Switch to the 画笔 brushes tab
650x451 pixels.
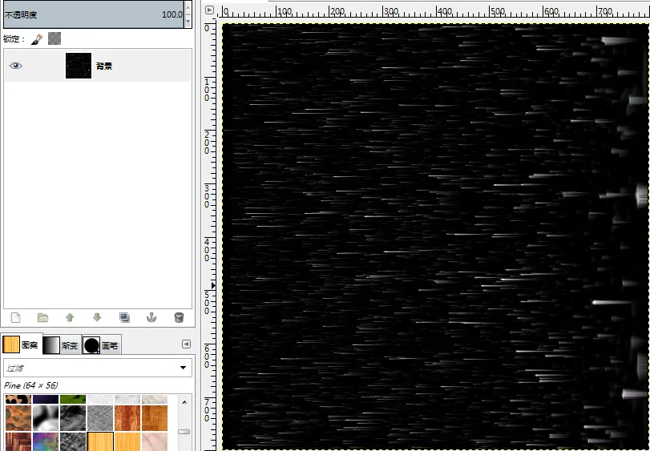[x=101, y=345]
